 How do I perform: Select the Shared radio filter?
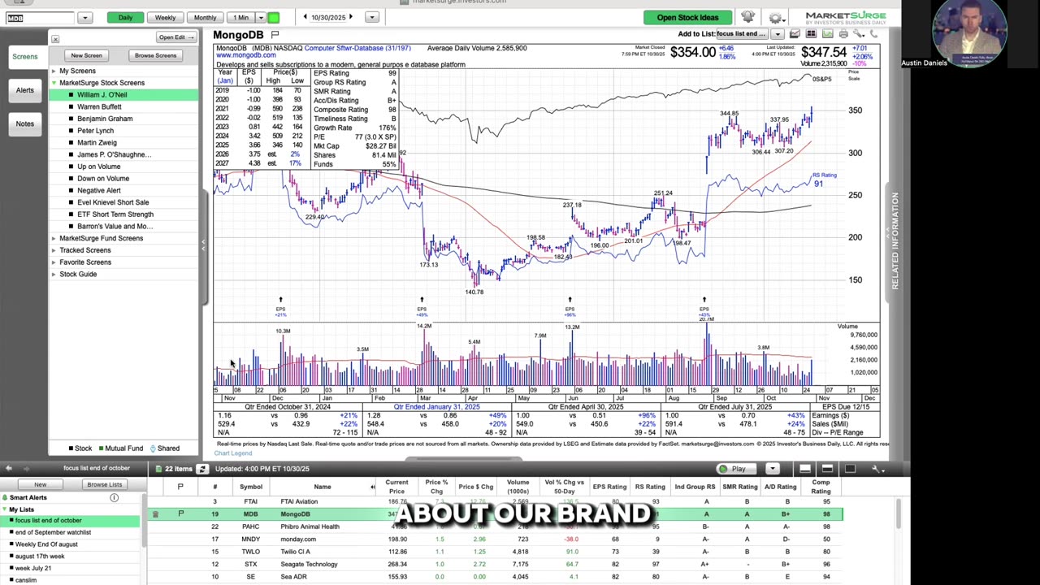point(163,448)
